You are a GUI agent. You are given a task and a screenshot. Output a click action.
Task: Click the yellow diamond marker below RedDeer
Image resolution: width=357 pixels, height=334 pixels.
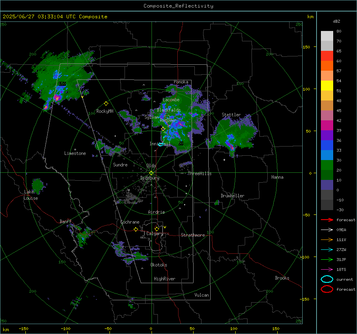click(163, 129)
